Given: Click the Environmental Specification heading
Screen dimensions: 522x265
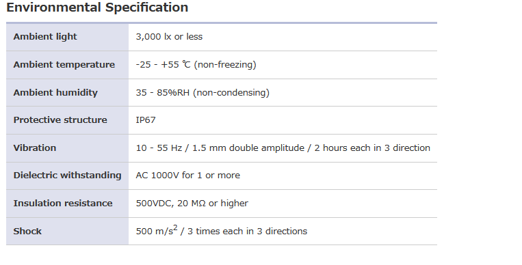Looking at the screenshot, I should click(97, 8).
